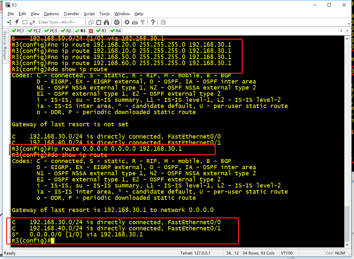The width and height of the screenshot is (354, 259).
Task: Open the Transfer menu
Action: [x=71, y=14]
